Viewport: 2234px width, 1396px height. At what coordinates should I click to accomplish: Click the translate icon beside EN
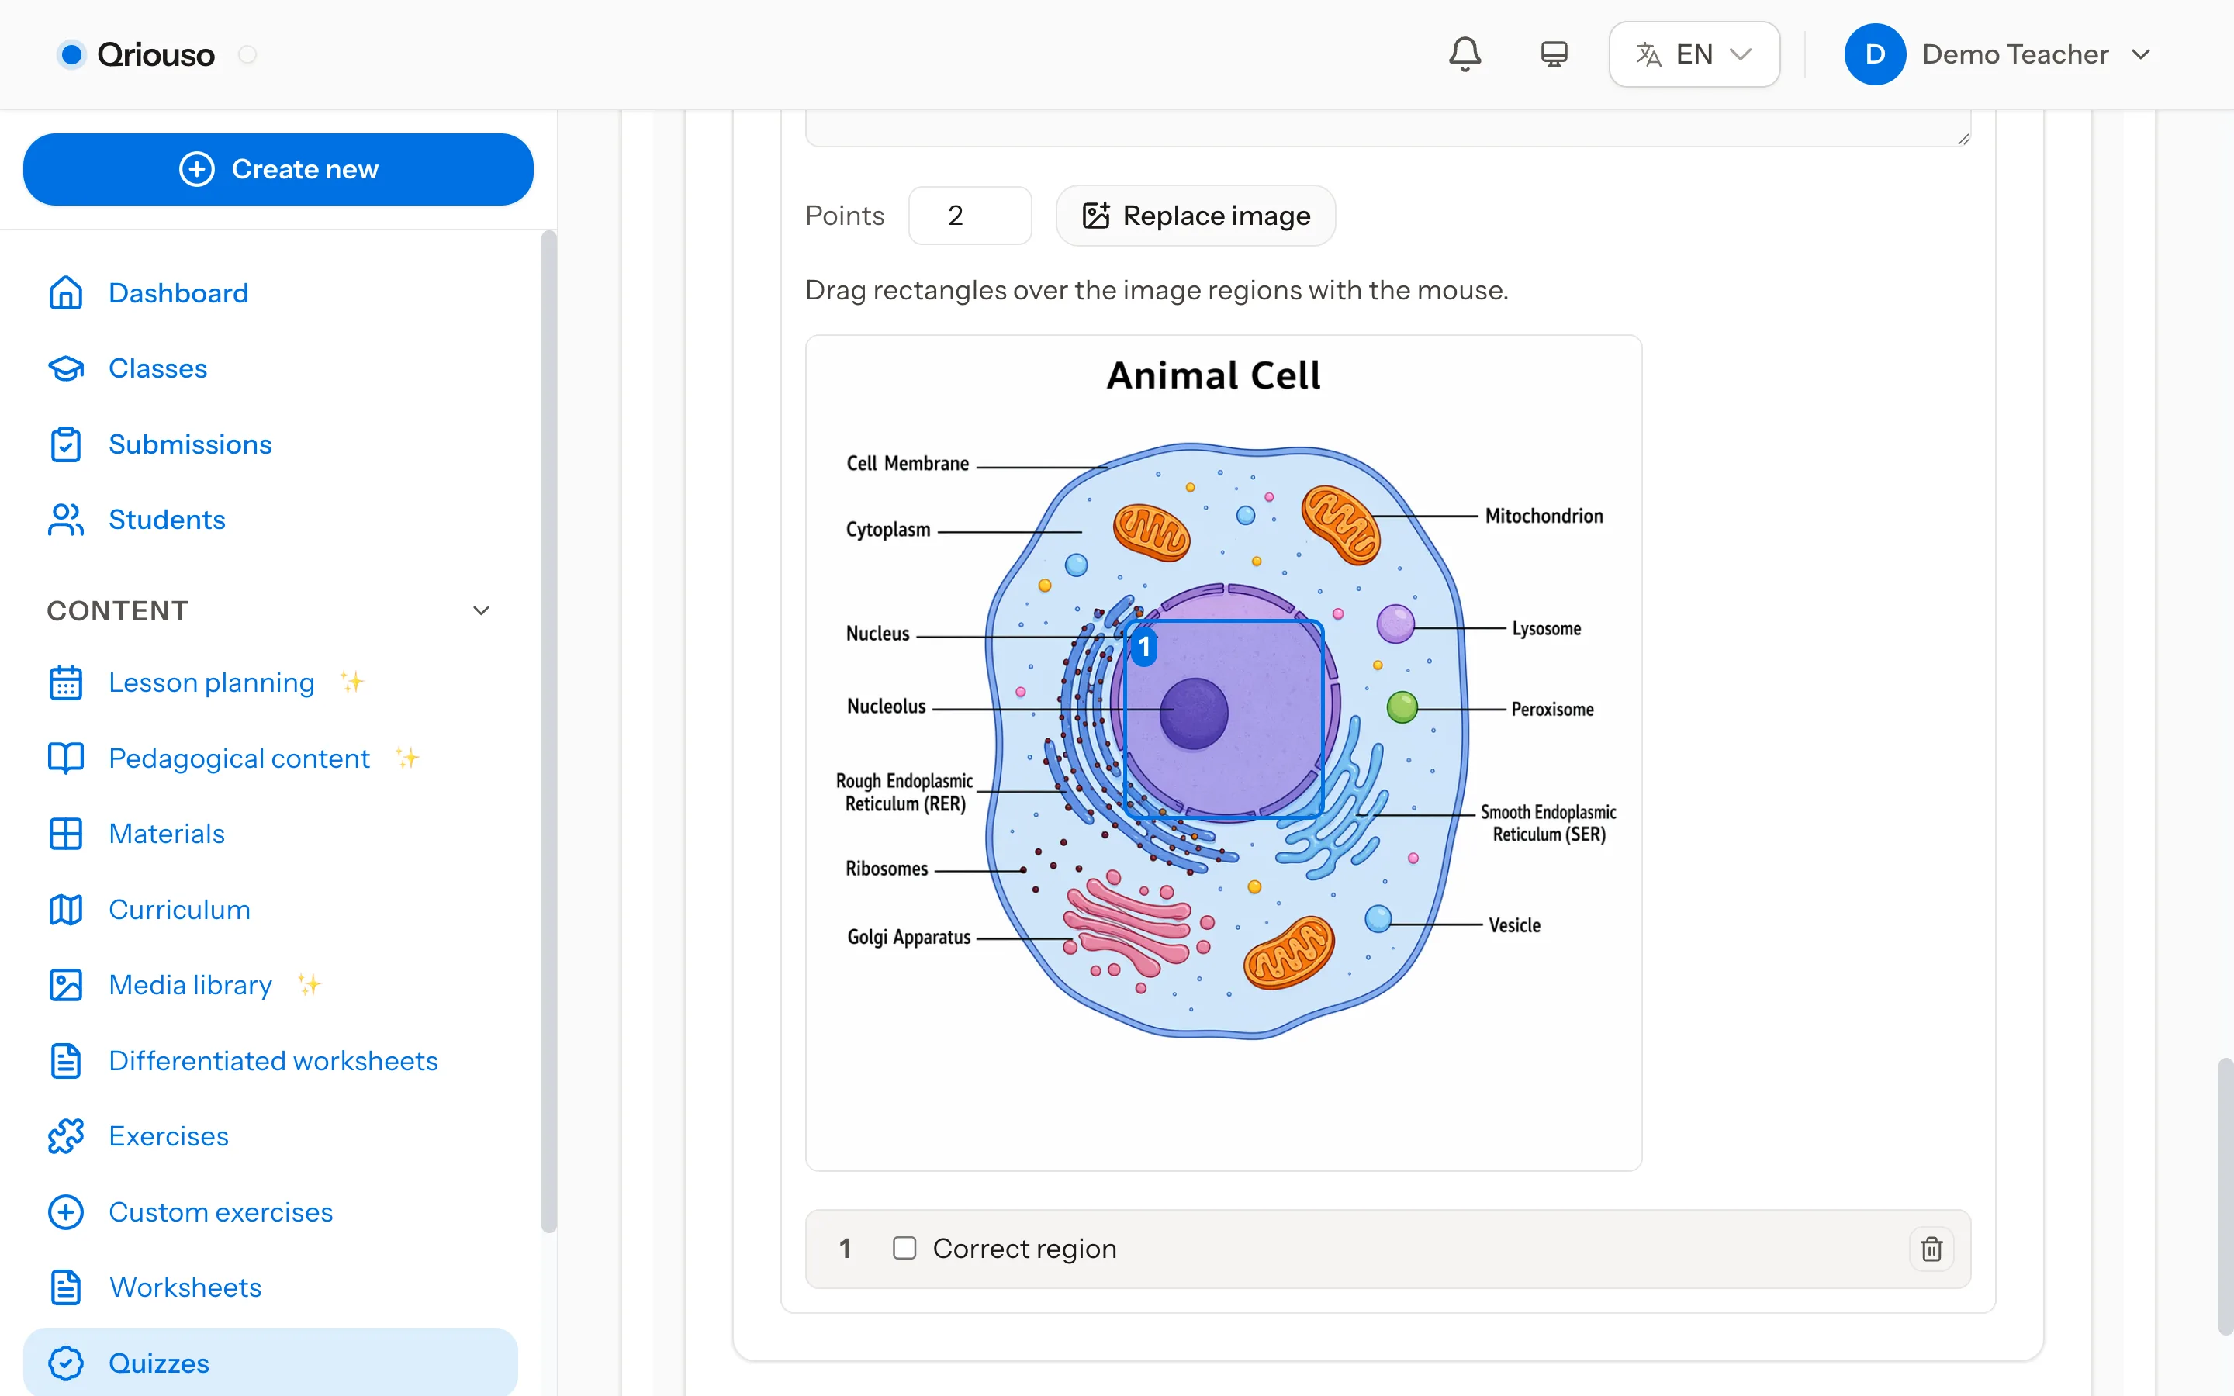coord(1648,54)
